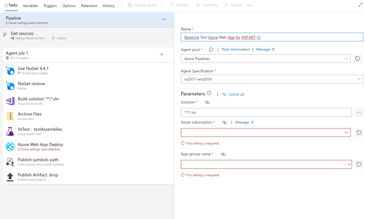Viewport: 365px width, 219px height.
Task: Click the 'VsTest - testAssemblies' task title
Action: tap(40, 129)
